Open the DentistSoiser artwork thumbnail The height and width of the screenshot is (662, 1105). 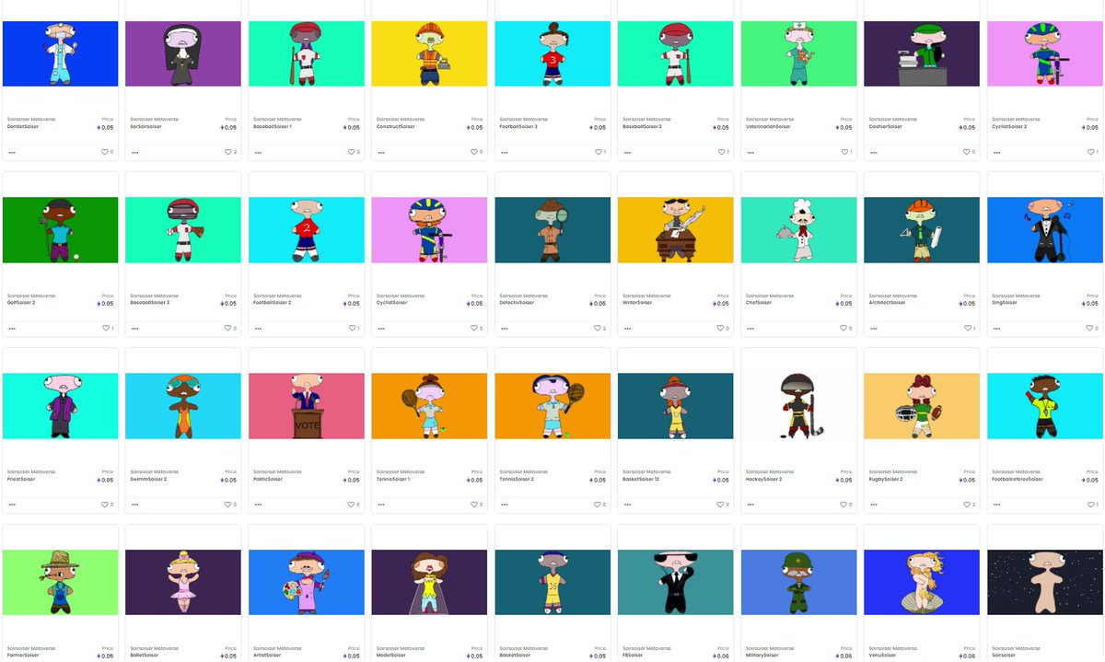(61, 53)
